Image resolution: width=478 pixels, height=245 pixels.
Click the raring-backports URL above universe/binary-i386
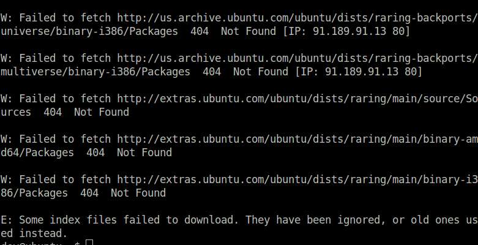(297, 18)
